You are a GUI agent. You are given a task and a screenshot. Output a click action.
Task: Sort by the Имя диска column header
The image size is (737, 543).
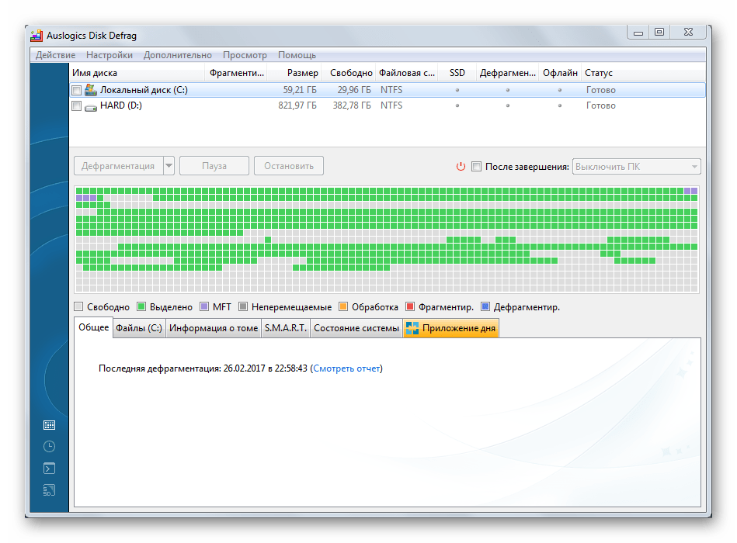pyautogui.click(x=137, y=73)
